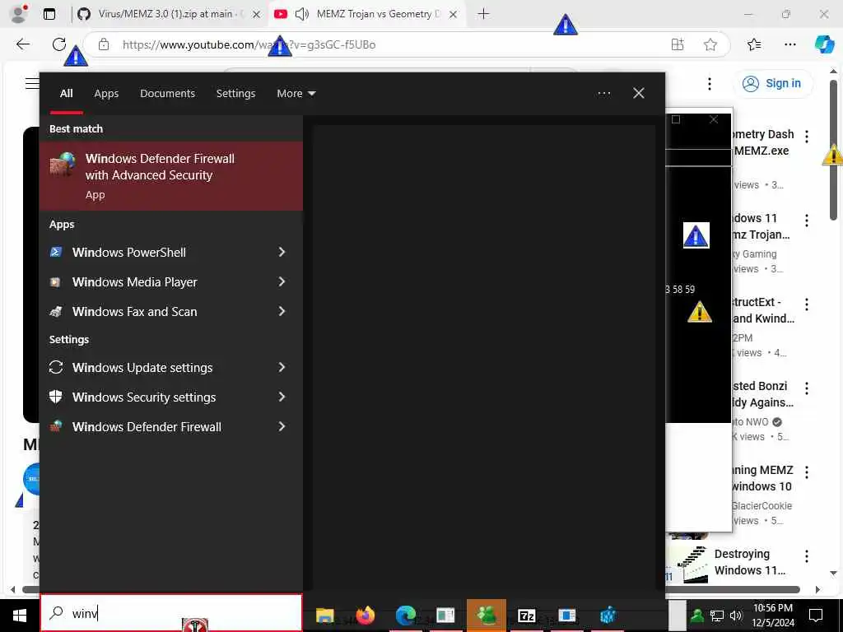Viewport: 843px width, 632px height.
Task: Open Microsoft Edge taskbar icon
Action: (405, 615)
